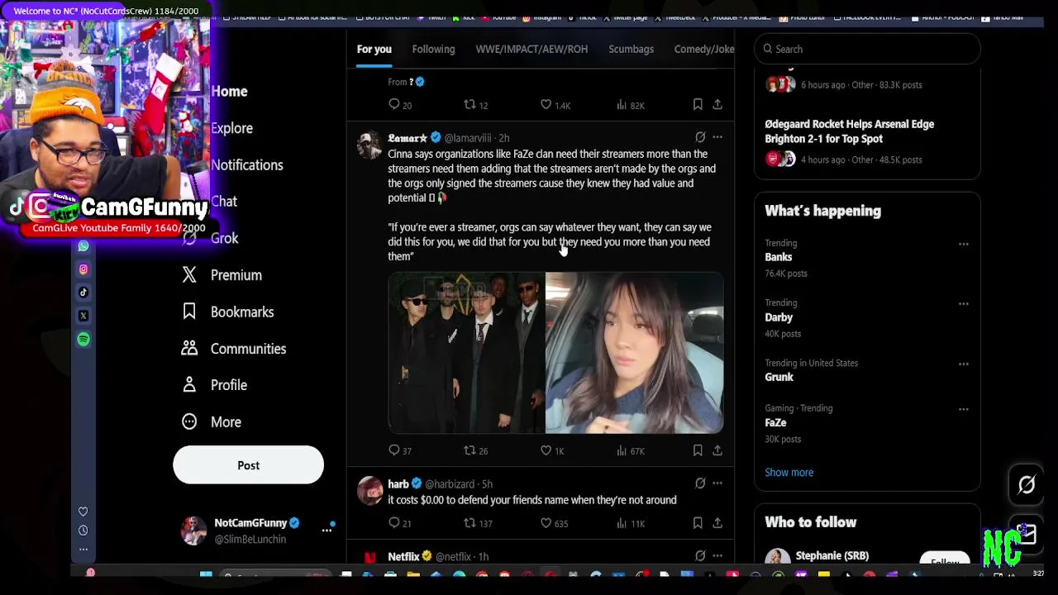The image size is (1058, 595).
Task: Like the Lamar tweet with 1K likes
Action: click(546, 450)
